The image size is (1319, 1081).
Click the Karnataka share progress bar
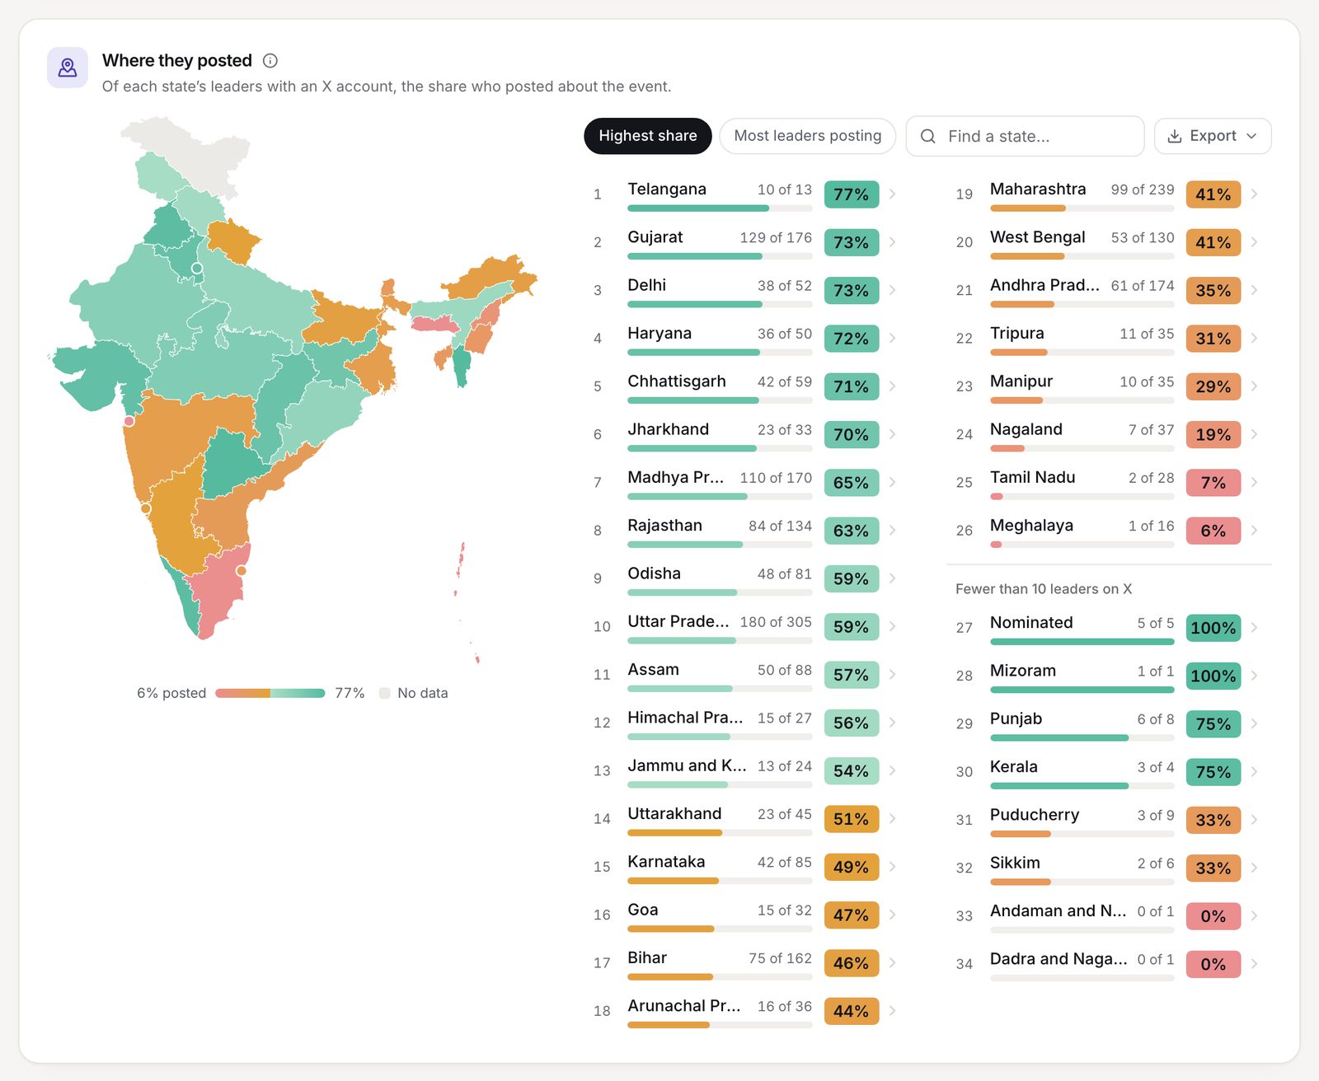[x=720, y=881]
